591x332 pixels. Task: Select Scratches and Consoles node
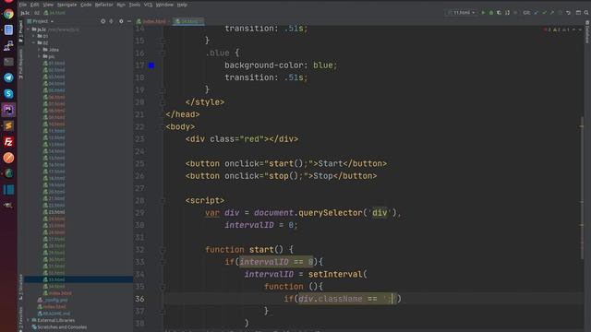(x=59, y=327)
